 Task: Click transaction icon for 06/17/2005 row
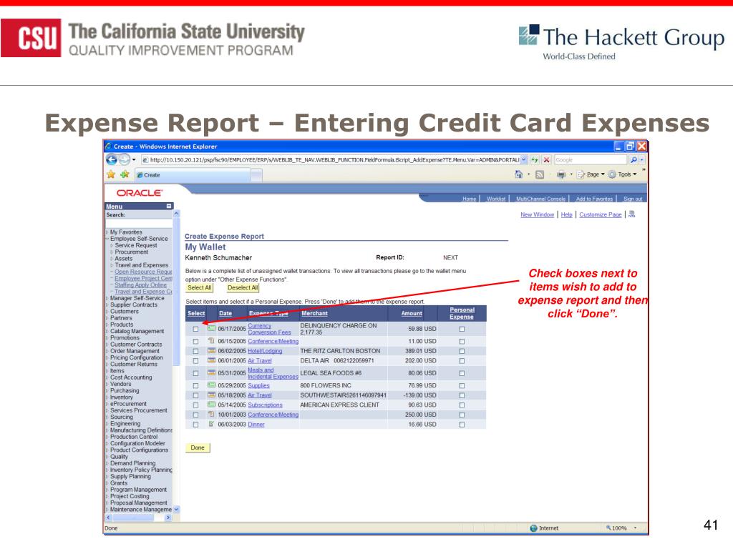click(211, 329)
